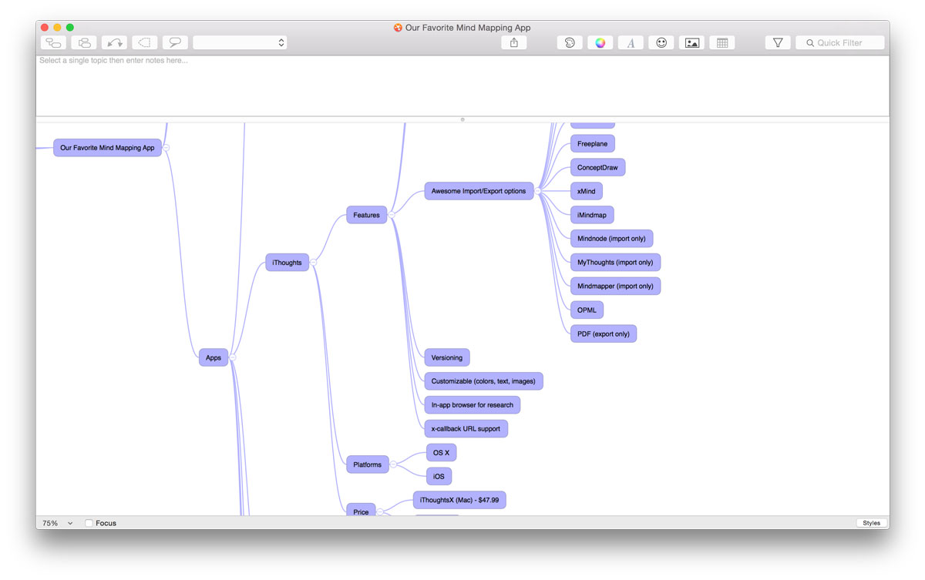The image size is (925, 580).
Task: Click the notes area placeholder text
Action: coord(113,61)
